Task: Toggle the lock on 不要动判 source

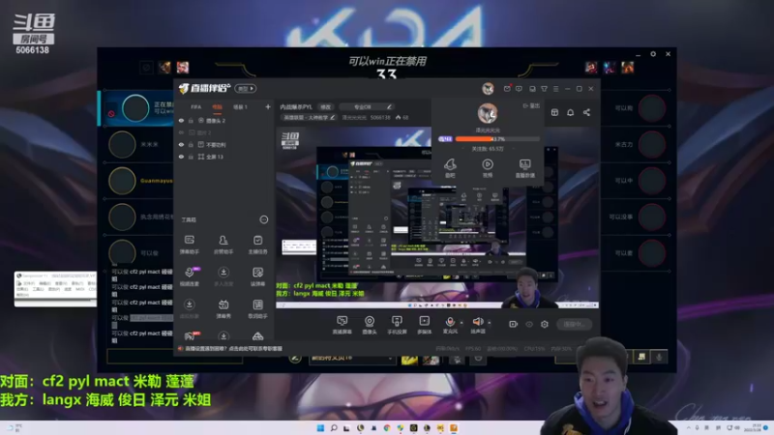Action: (x=191, y=144)
